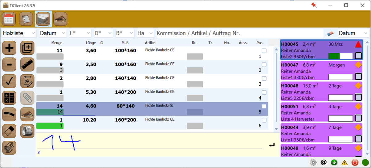The height and width of the screenshot is (168, 371).
Task: Click the Kommission / Artikel / Auftrag search field
Action: (x=240, y=33)
